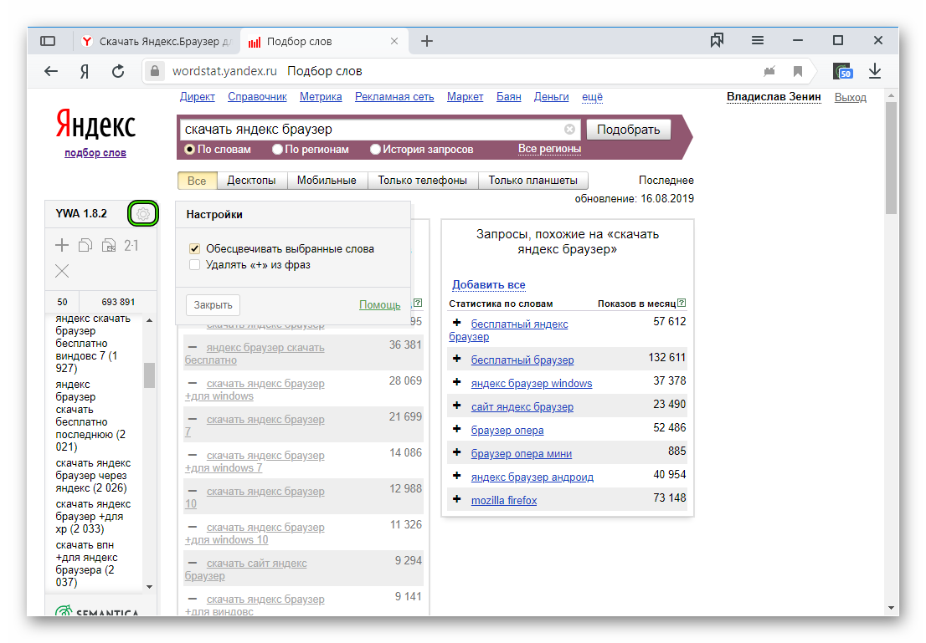
Task: Open the 'Все регионы' region selector
Action: [549, 149]
